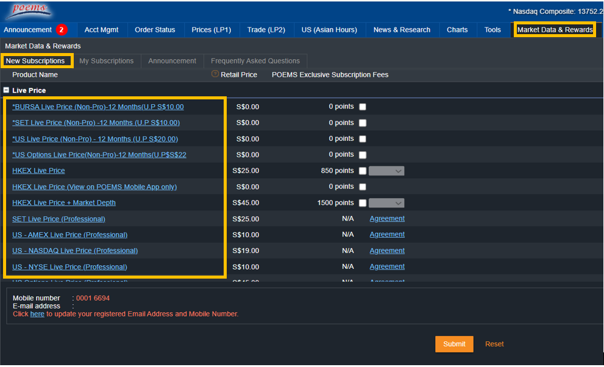Click the Nasdaq Composite ticker text
The image size is (604, 367).
coord(556,12)
